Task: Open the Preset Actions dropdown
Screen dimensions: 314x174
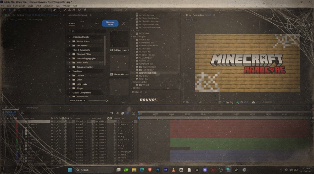Action: pos(77,101)
